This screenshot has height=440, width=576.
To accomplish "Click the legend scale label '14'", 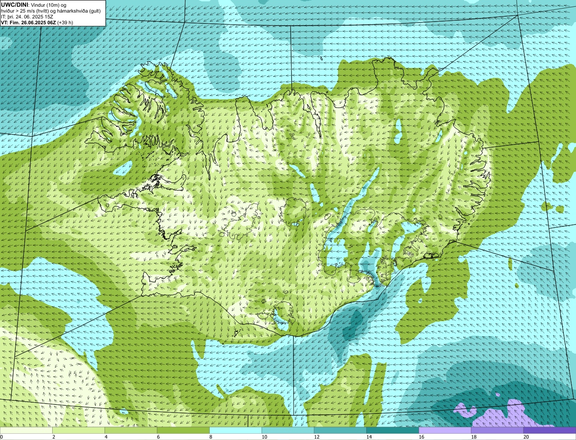I will [369, 437].
